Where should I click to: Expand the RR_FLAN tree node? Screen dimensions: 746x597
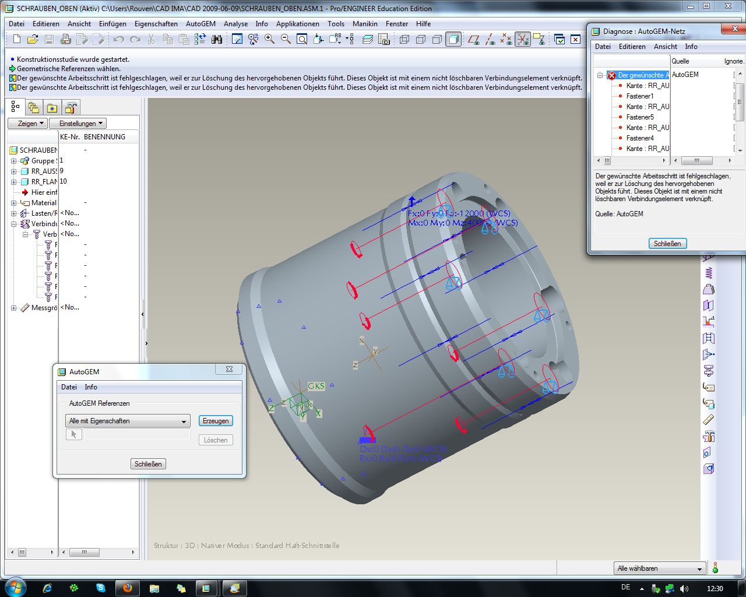tap(14, 182)
